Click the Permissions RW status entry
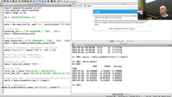Screen dimensions: 172x97 pos(111,96)
